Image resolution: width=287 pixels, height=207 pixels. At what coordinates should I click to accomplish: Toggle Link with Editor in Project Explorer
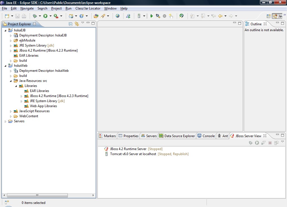click(x=77, y=24)
